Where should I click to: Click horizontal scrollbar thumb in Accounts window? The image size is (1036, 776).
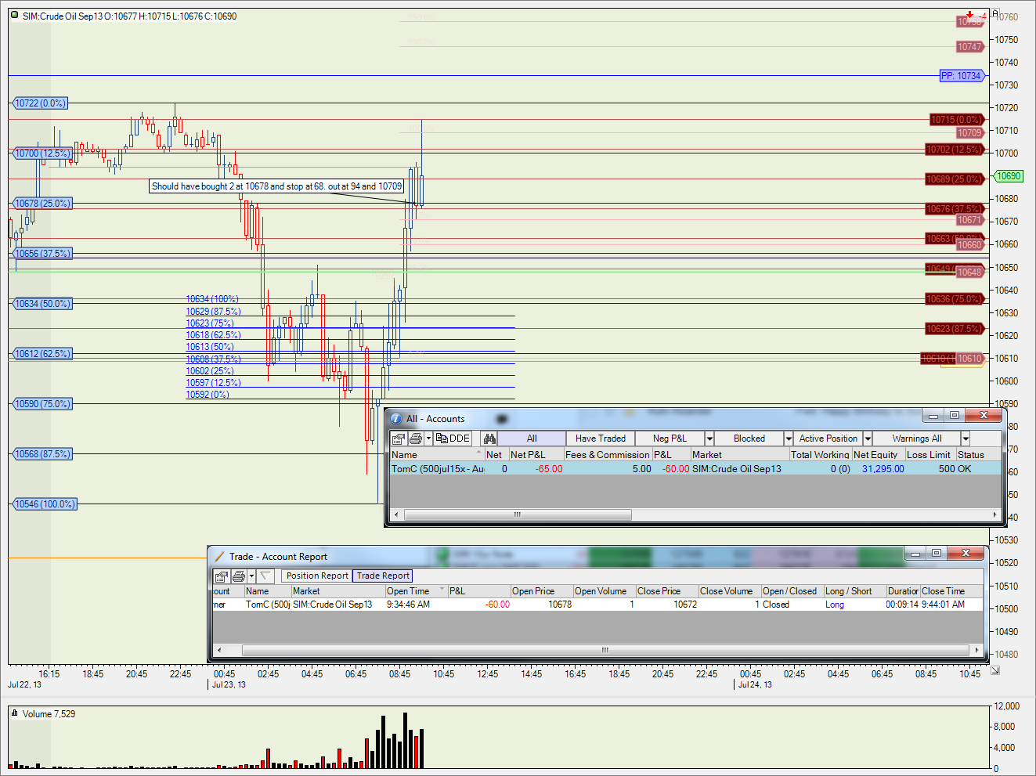click(518, 514)
